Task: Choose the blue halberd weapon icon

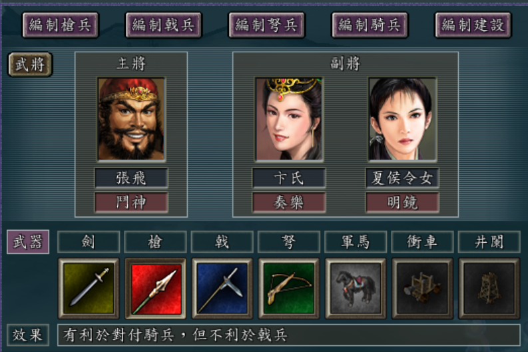Action: coord(222,289)
